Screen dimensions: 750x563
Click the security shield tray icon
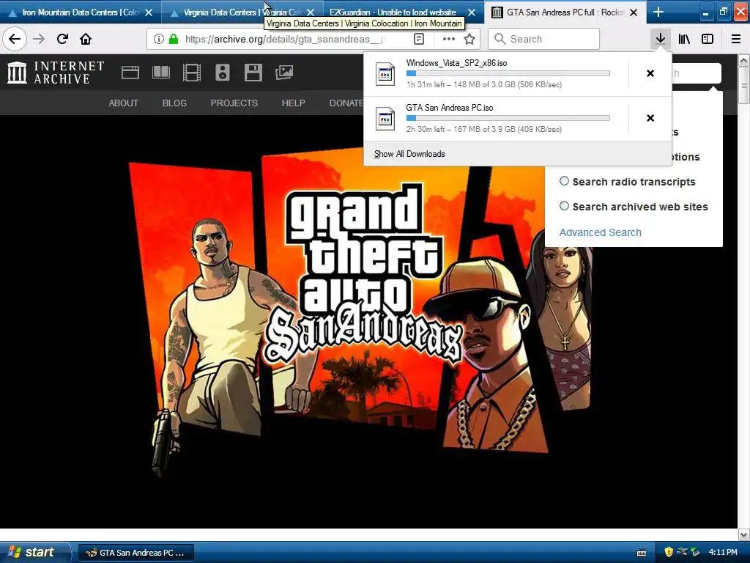669,552
